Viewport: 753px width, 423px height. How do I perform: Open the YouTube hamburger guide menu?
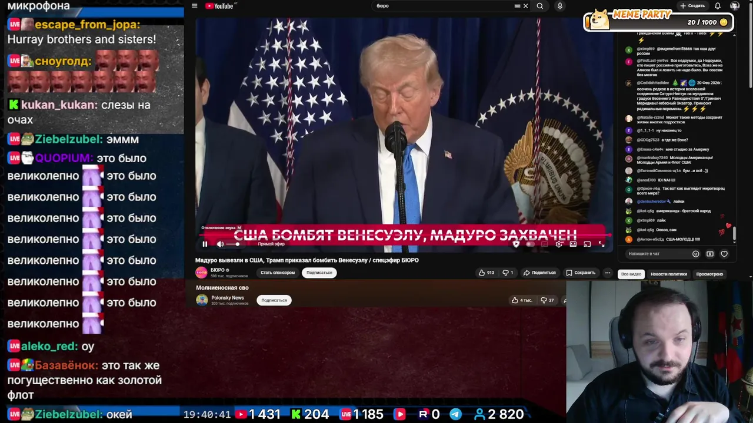(194, 6)
